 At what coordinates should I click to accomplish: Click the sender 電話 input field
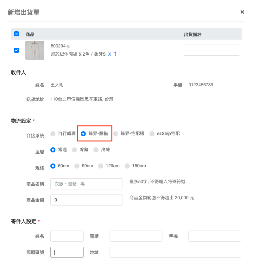coord(136,236)
